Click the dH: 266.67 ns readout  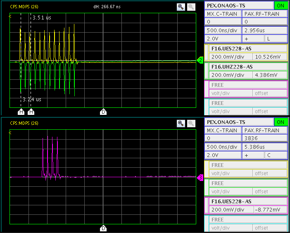[x=107, y=7]
